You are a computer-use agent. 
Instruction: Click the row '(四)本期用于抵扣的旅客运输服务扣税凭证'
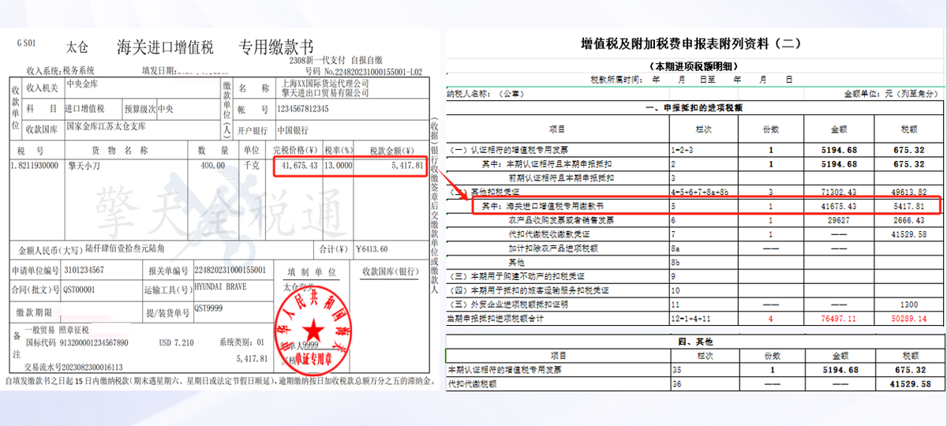(526, 290)
